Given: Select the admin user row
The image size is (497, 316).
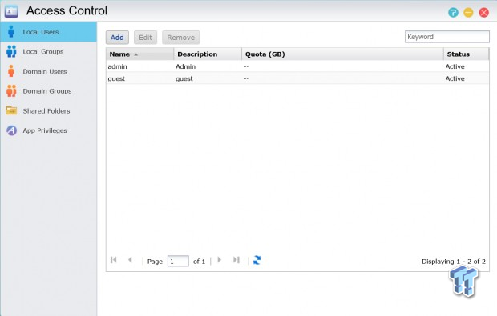Looking at the screenshot, I should (x=297, y=66).
